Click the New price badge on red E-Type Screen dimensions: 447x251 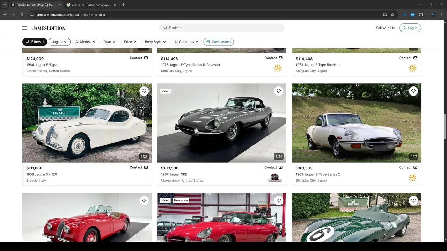(181, 200)
